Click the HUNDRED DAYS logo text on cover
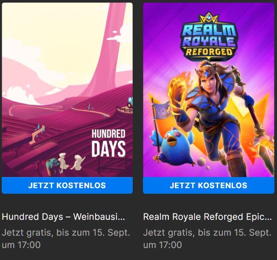Viewport: 277px width, 260px height. (x=108, y=143)
